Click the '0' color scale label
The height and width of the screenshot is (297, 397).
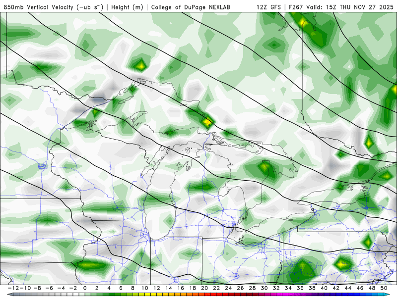click(85, 288)
